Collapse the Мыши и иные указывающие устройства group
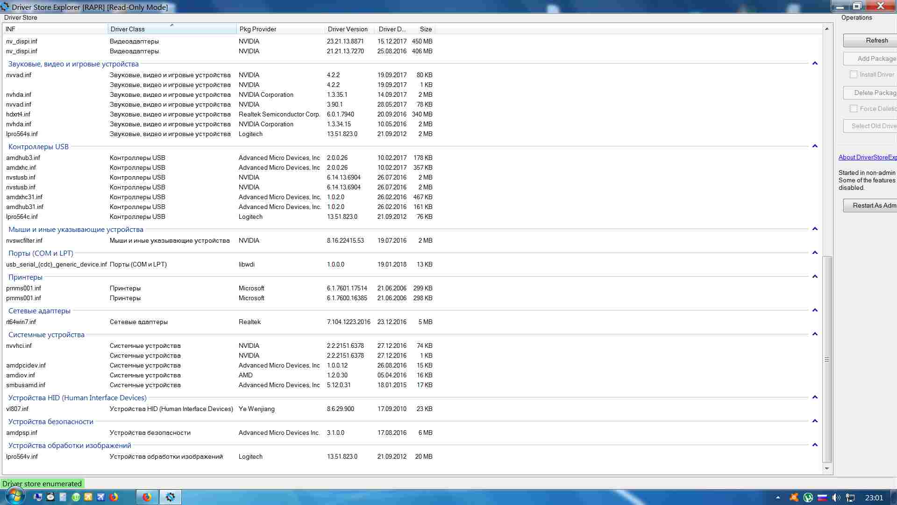Screen dimensions: 897x505 pos(815,229)
